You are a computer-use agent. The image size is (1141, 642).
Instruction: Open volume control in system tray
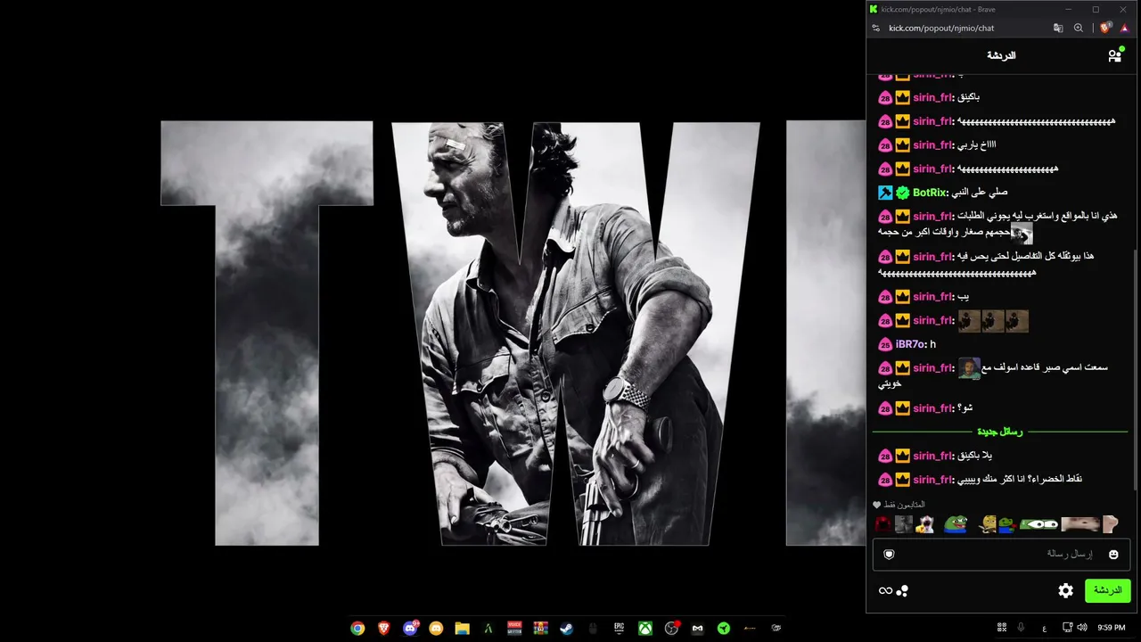pos(1082,628)
